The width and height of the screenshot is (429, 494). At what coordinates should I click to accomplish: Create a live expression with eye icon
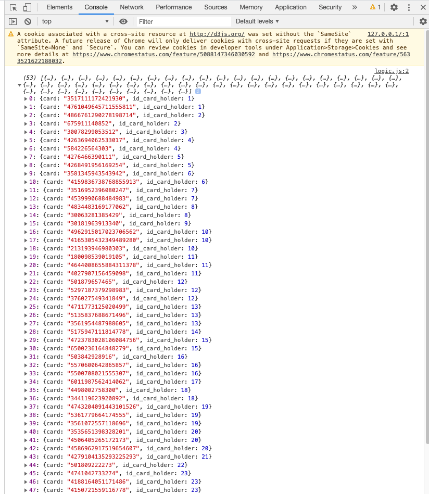click(x=123, y=21)
